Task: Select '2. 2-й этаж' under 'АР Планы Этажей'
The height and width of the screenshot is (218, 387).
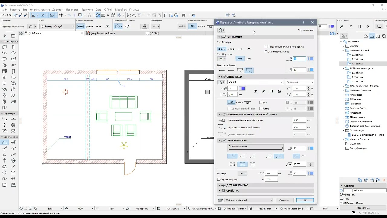Action: pos(358,59)
